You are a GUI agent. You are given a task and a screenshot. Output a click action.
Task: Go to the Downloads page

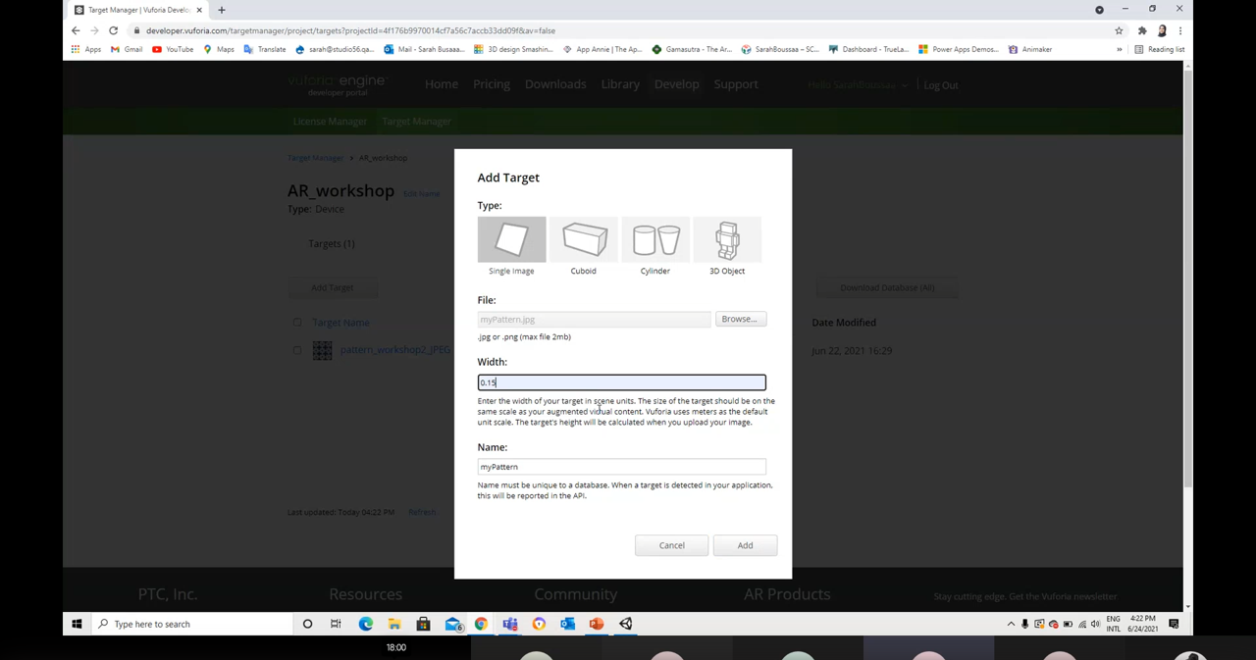555,84
